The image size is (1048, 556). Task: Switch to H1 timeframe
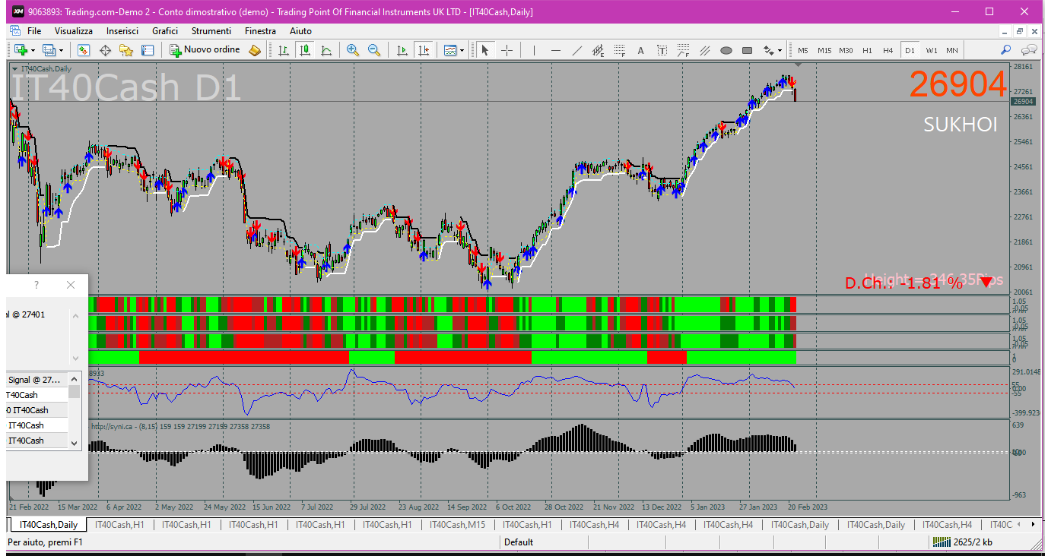(x=867, y=50)
